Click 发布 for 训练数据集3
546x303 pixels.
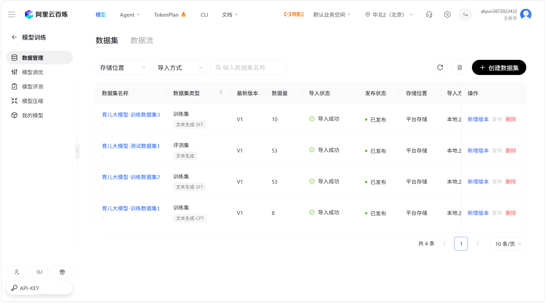497,119
